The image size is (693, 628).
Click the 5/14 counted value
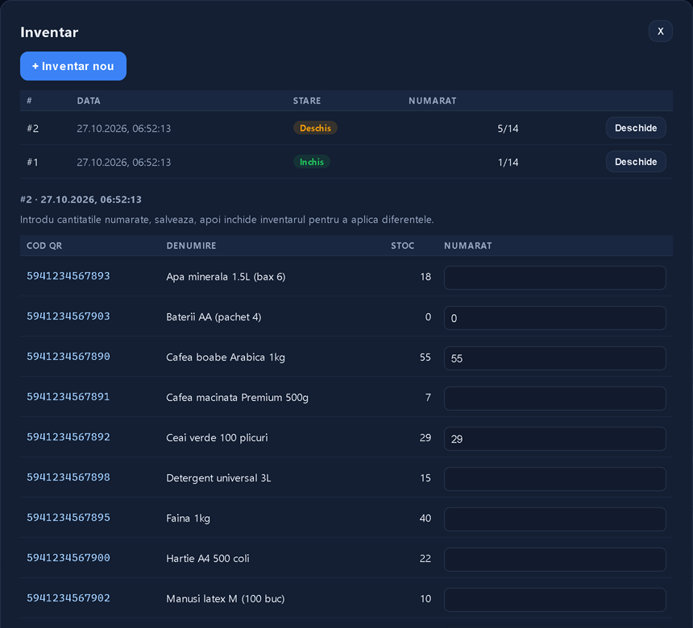(508, 129)
